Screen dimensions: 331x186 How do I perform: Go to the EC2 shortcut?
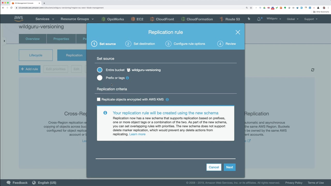pos(137,19)
